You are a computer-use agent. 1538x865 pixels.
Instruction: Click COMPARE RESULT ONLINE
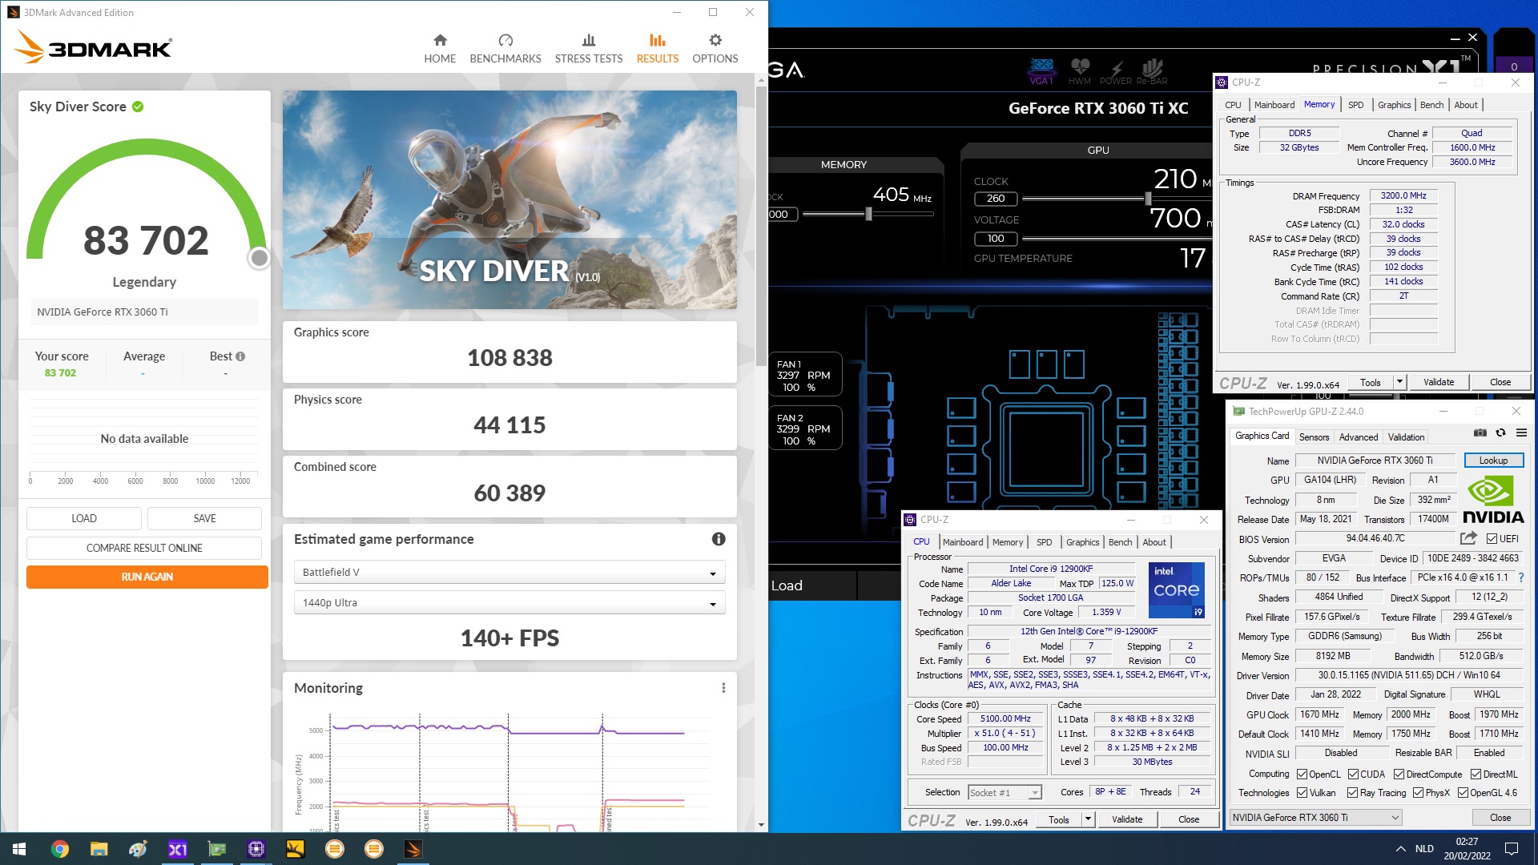click(144, 548)
